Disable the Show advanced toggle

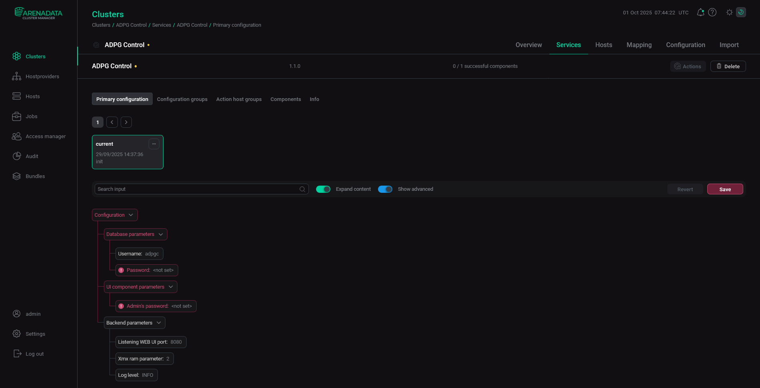click(385, 189)
